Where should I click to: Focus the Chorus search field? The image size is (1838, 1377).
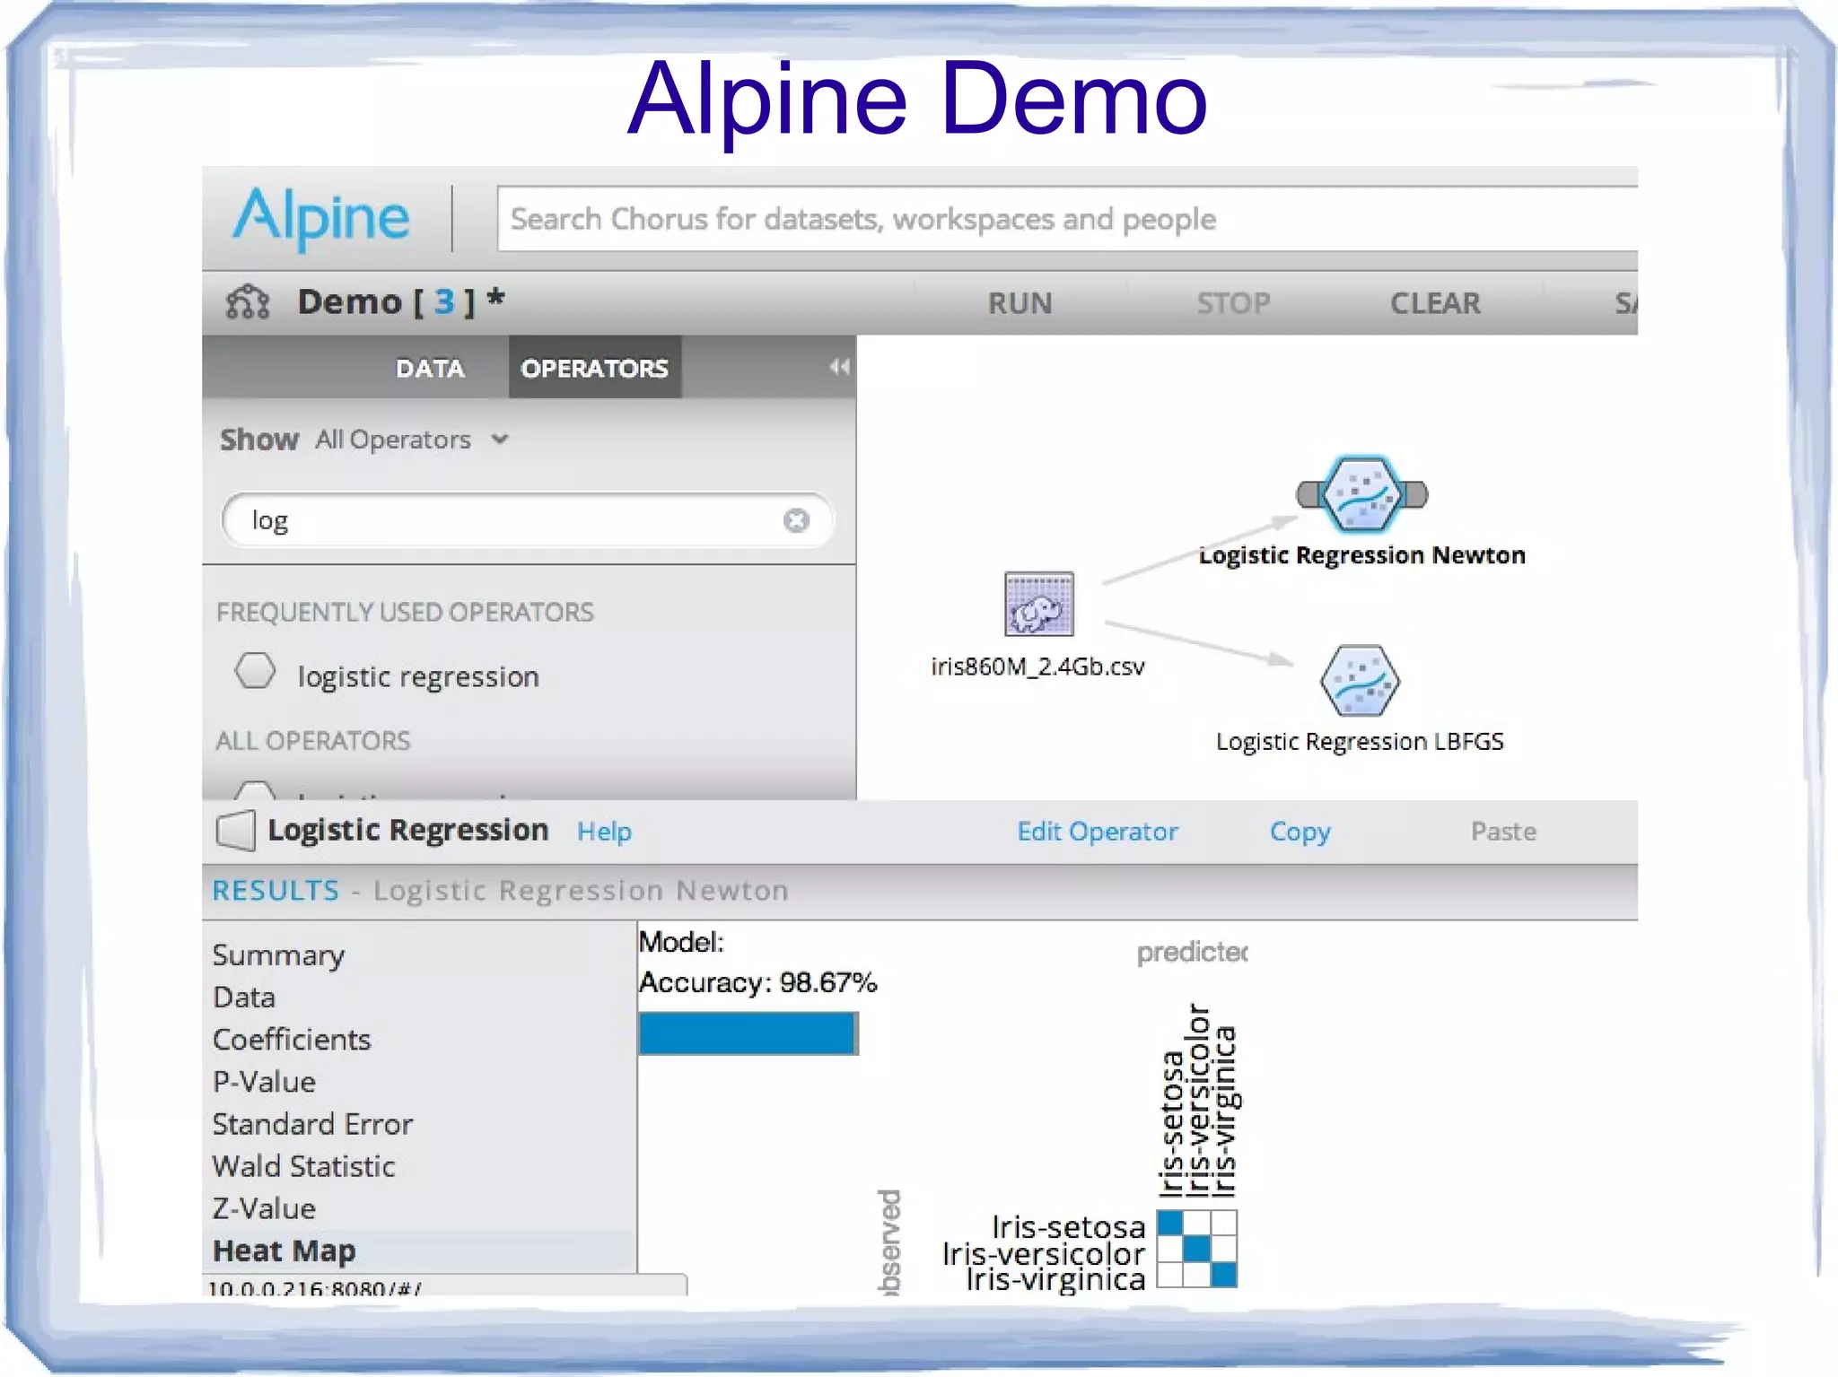click(1067, 219)
